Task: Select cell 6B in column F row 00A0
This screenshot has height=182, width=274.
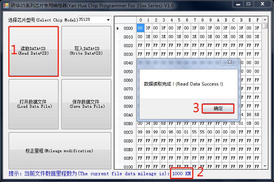Action: click(x=257, y=115)
